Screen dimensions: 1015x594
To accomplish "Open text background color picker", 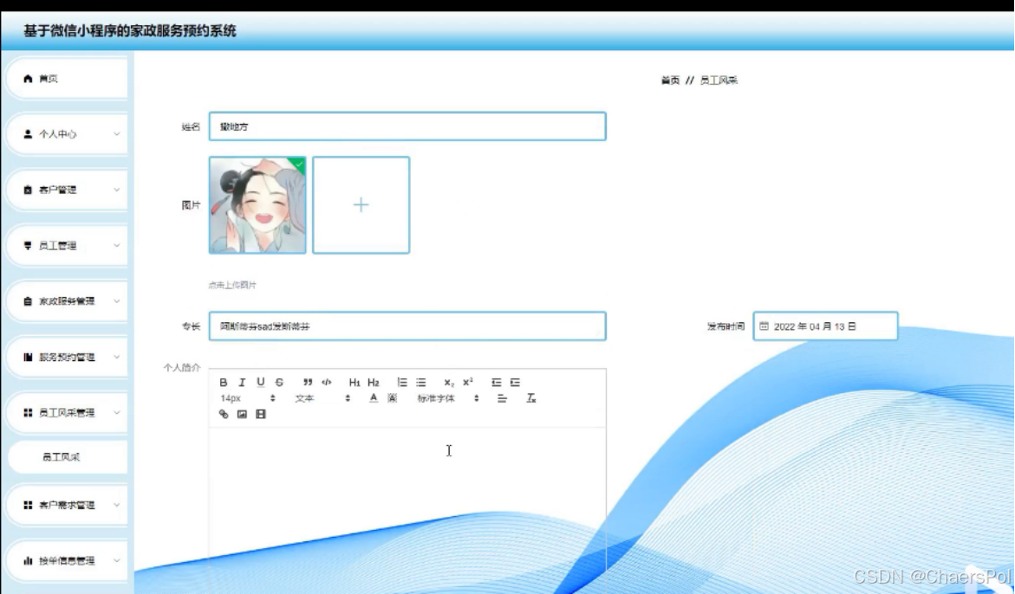I will point(393,398).
